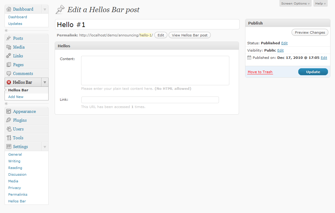335x213 pixels.
Task: Open the Links menu
Action: (x=18, y=56)
